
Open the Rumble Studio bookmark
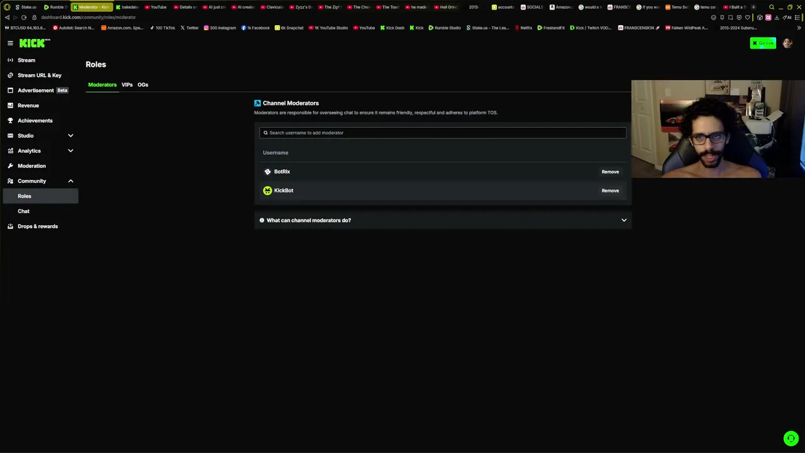(x=444, y=28)
